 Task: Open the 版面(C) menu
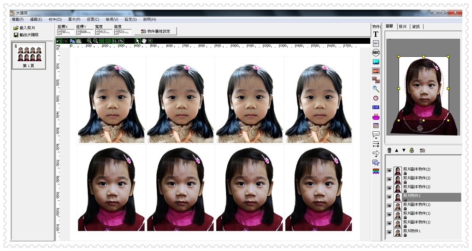[93, 19]
